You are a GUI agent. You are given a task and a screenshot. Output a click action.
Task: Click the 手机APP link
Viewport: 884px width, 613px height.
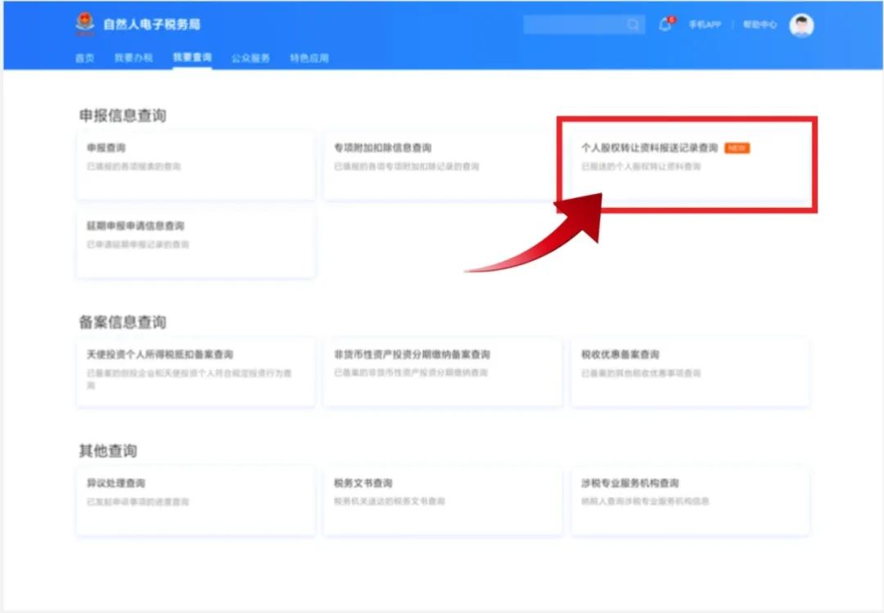tap(705, 25)
